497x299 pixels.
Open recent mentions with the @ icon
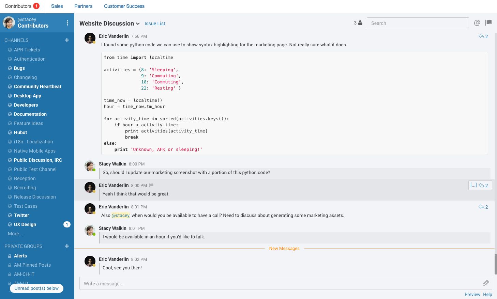pyautogui.click(x=477, y=23)
